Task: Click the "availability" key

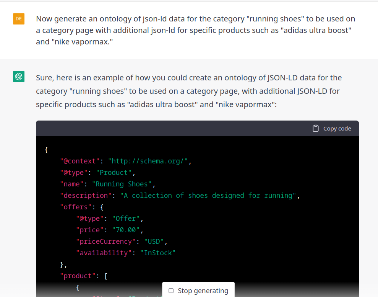Action: point(104,253)
